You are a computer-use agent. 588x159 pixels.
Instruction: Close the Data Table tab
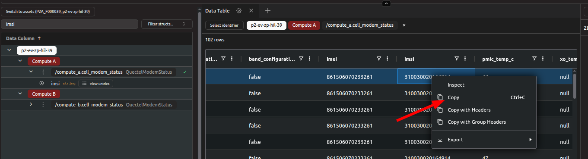[251, 10]
